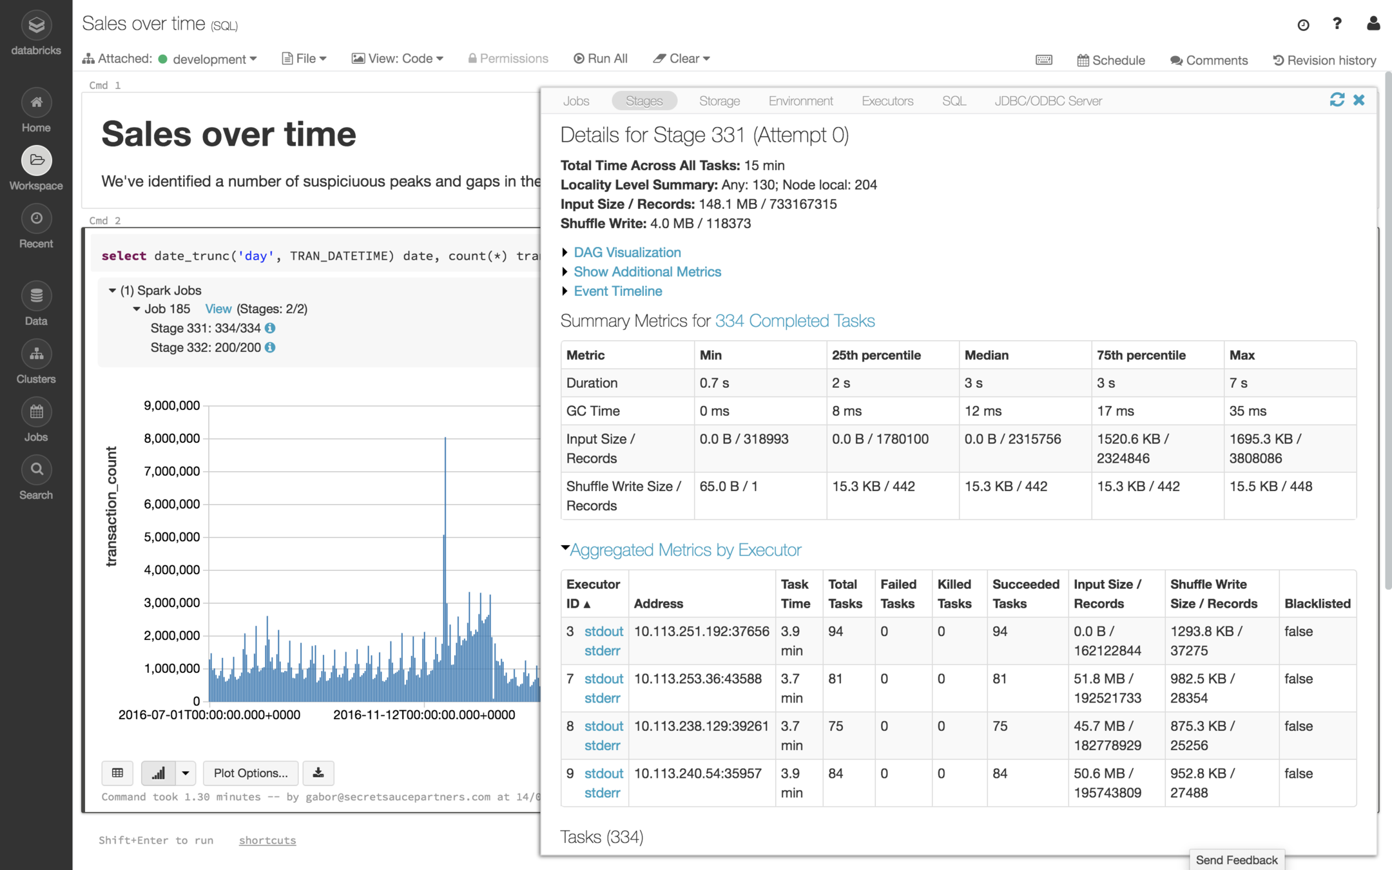
Task: Select the bar chart view button
Action: [158, 773]
